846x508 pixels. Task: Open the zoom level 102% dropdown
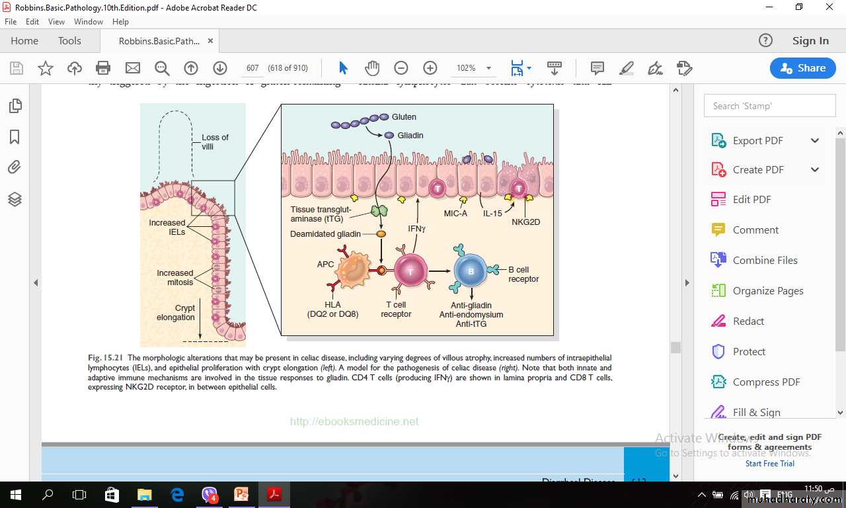pyautogui.click(x=488, y=68)
